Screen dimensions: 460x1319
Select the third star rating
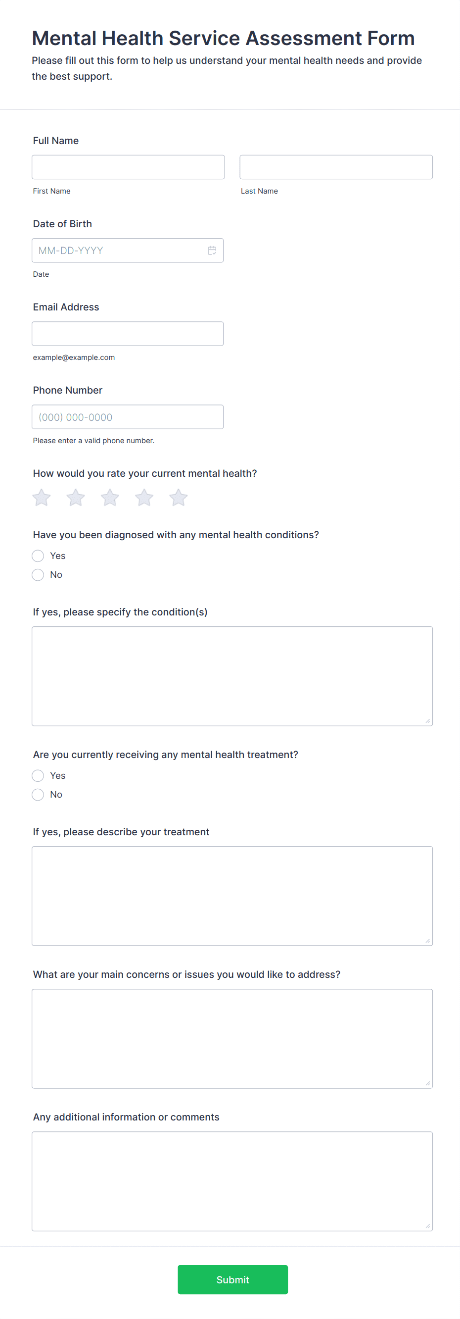tap(109, 497)
